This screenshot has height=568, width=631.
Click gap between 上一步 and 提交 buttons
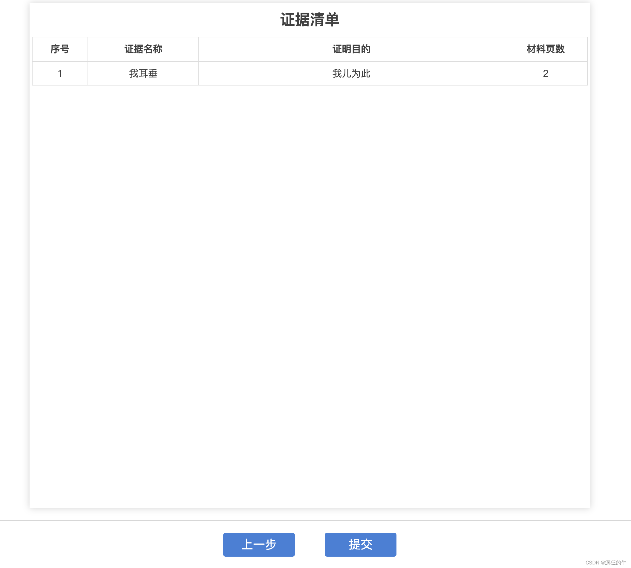coord(310,544)
